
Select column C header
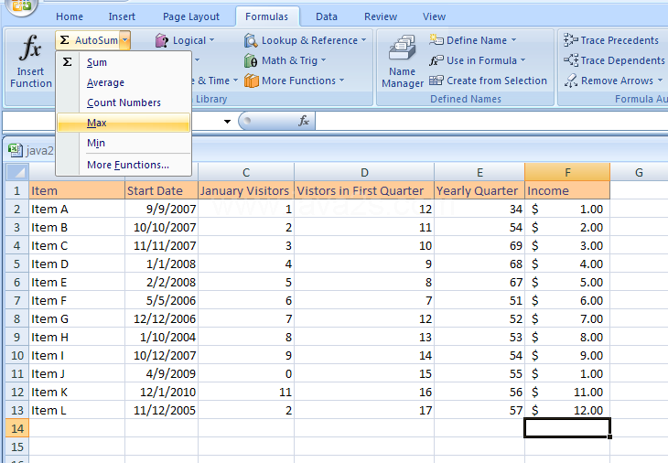click(246, 173)
